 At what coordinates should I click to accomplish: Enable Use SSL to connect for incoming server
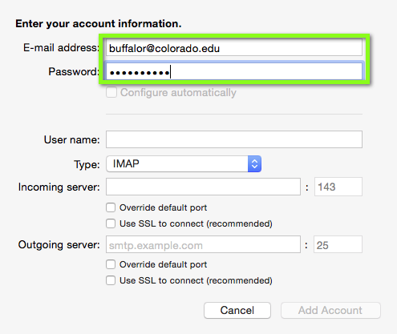click(x=111, y=223)
